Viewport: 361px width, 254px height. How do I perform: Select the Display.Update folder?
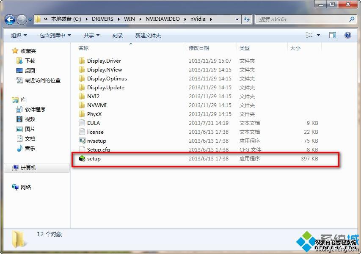(x=105, y=88)
